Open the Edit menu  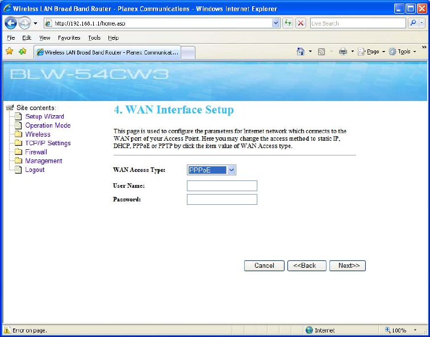pyautogui.click(x=27, y=38)
